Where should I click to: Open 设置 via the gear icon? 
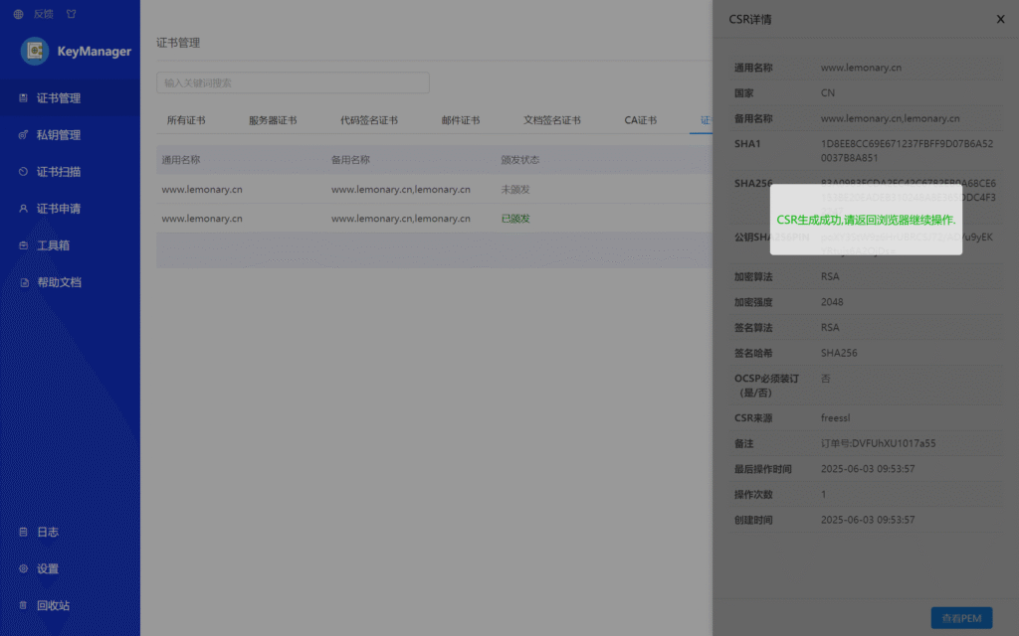tap(23, 568)
